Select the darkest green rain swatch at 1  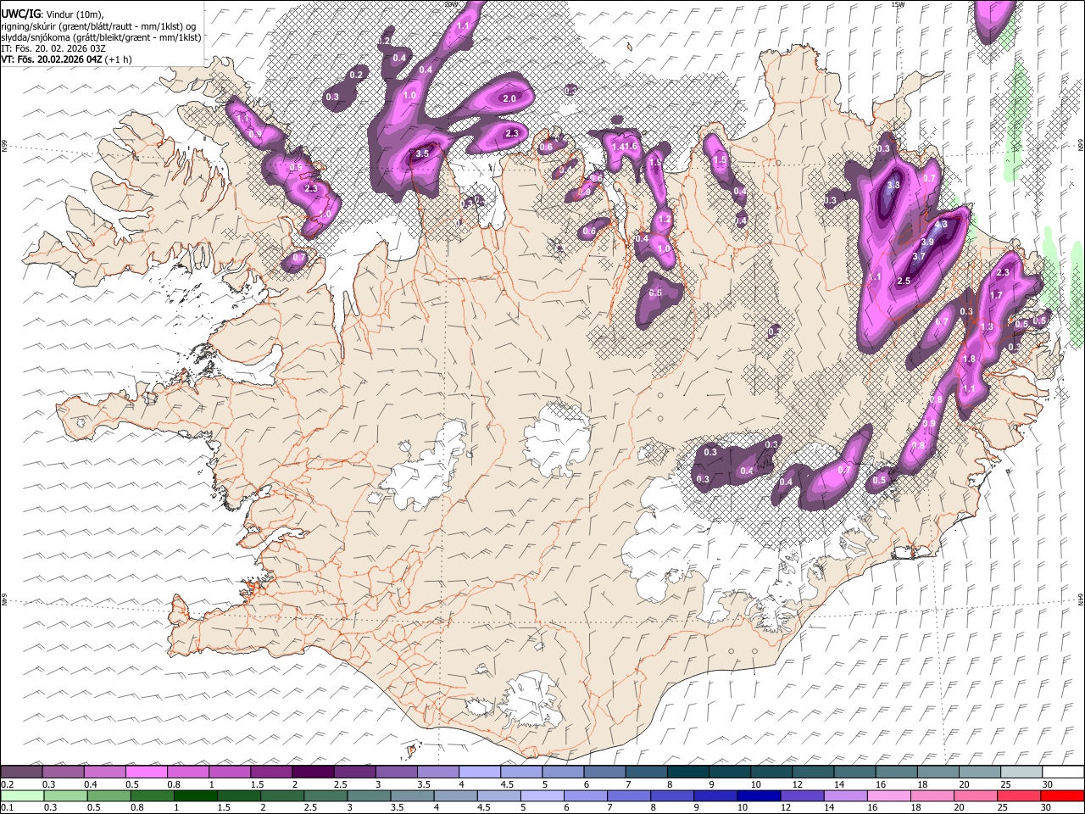click(195, 795)
